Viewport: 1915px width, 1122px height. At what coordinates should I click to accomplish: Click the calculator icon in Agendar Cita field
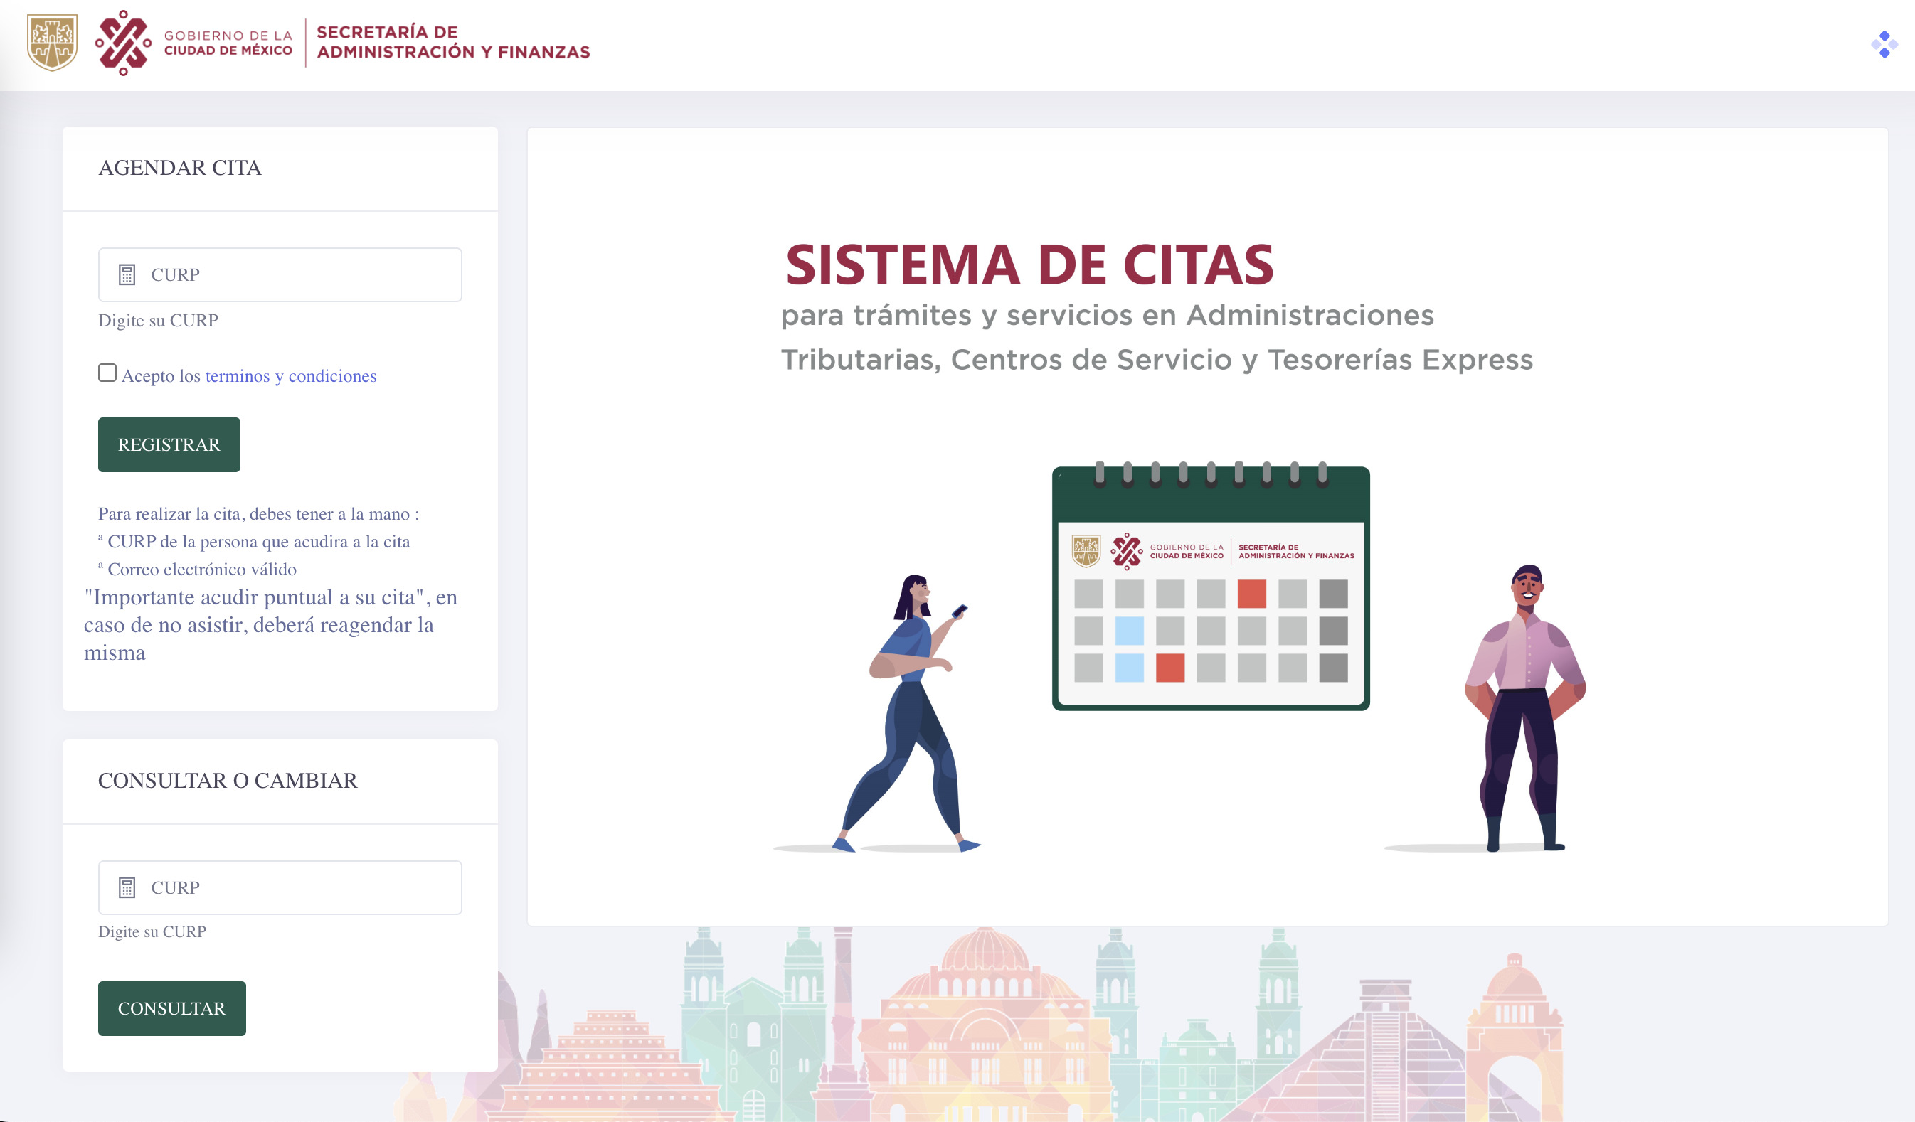coord(127,275)
